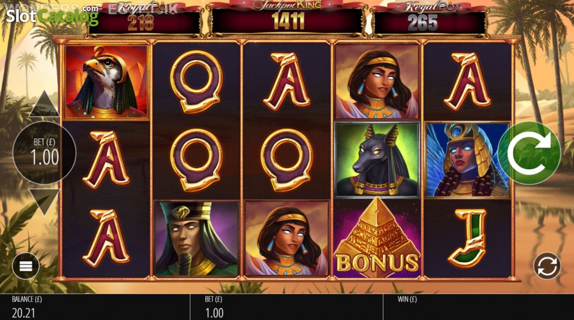Select the Horus falcon symbol
This screenshot has width=574, height=320.
(106, 82)
